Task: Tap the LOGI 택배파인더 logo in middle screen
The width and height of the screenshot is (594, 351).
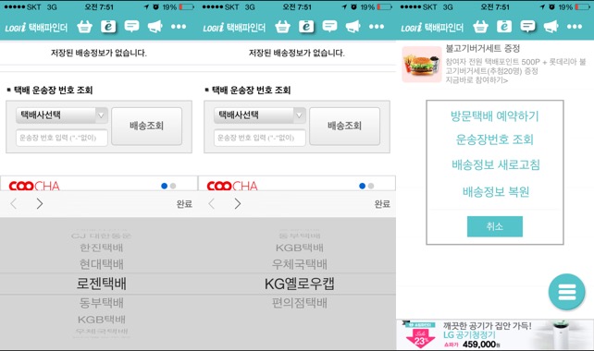Action: click(234, 27)
